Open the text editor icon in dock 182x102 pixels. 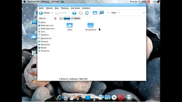tap(101, 97)
